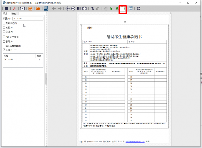Enable the 灰度(R) grayscale checkbox
The width and height of the screenshot is (202, 148).
tap(4, 27)
